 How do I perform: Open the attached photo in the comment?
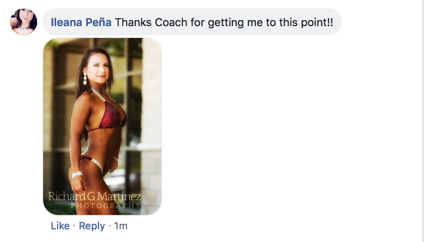click(x=102, y=126)
